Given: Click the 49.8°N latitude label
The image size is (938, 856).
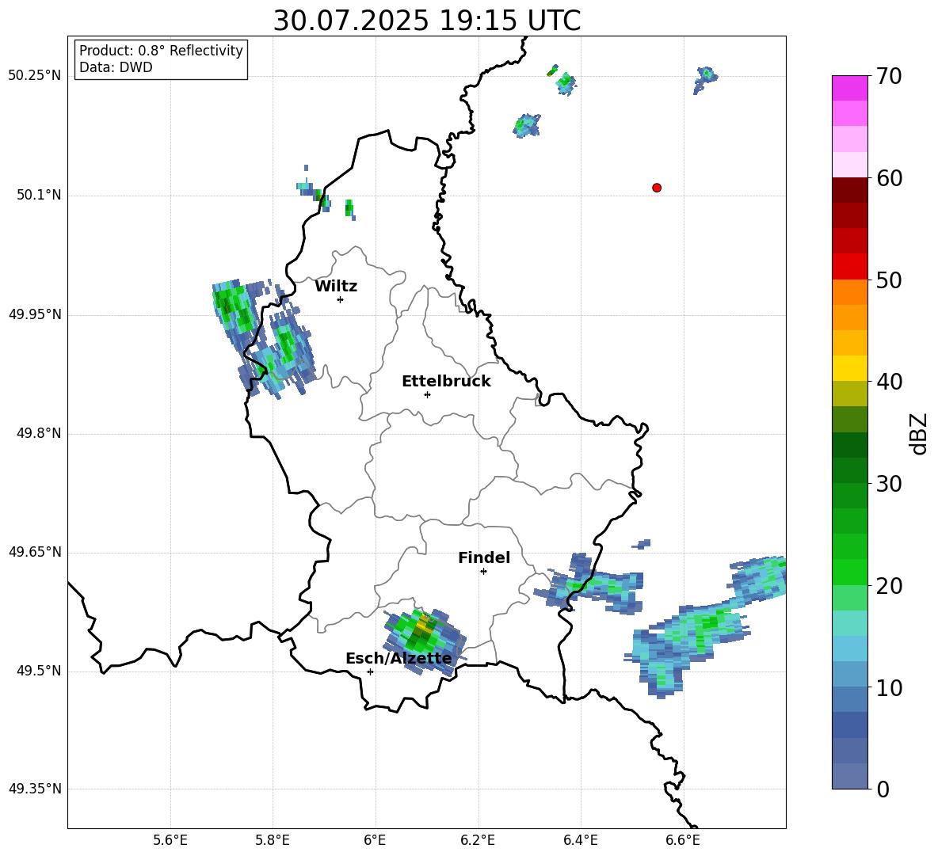Looking at the screenshot, I should pyautogui.click(x=39, y=433).
